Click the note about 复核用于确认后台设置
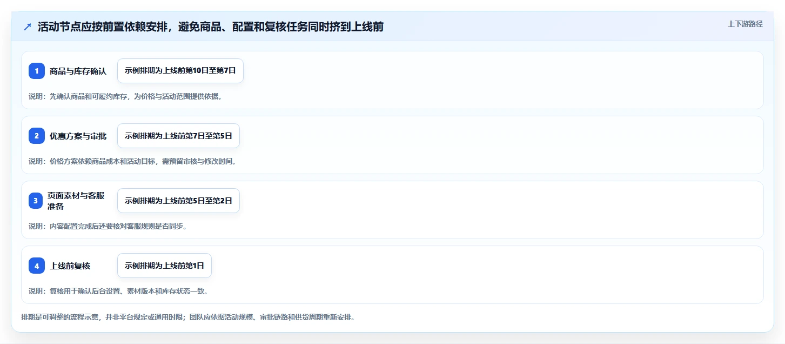 pyautogui.click(x=118, y=291)
